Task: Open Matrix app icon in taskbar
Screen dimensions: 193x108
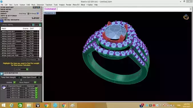Action: tap(55, 105)
